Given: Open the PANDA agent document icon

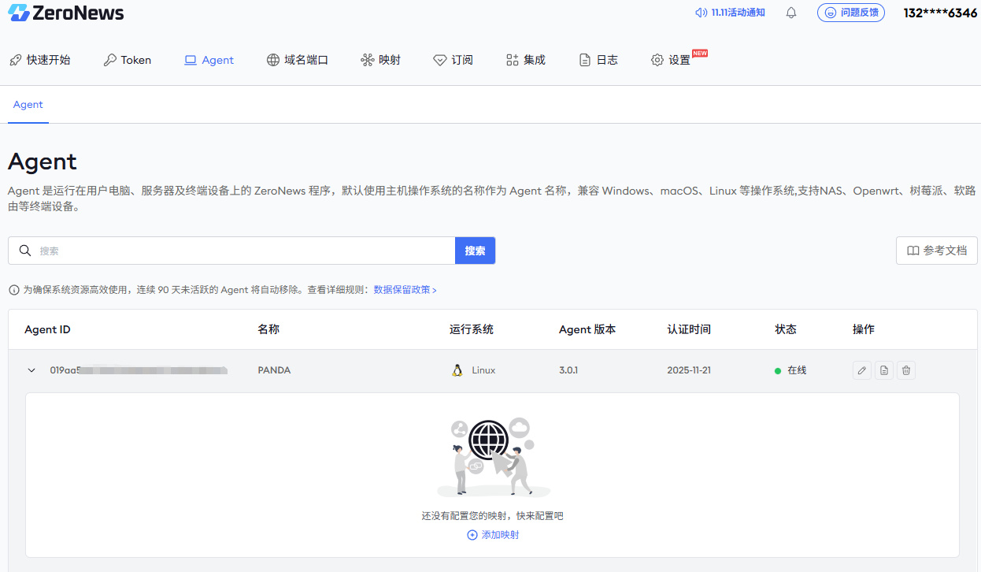Looking at the screenshot, I should (884, 370).
